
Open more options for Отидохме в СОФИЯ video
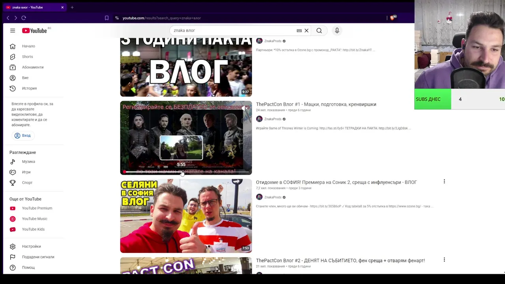tap(444, 181)
